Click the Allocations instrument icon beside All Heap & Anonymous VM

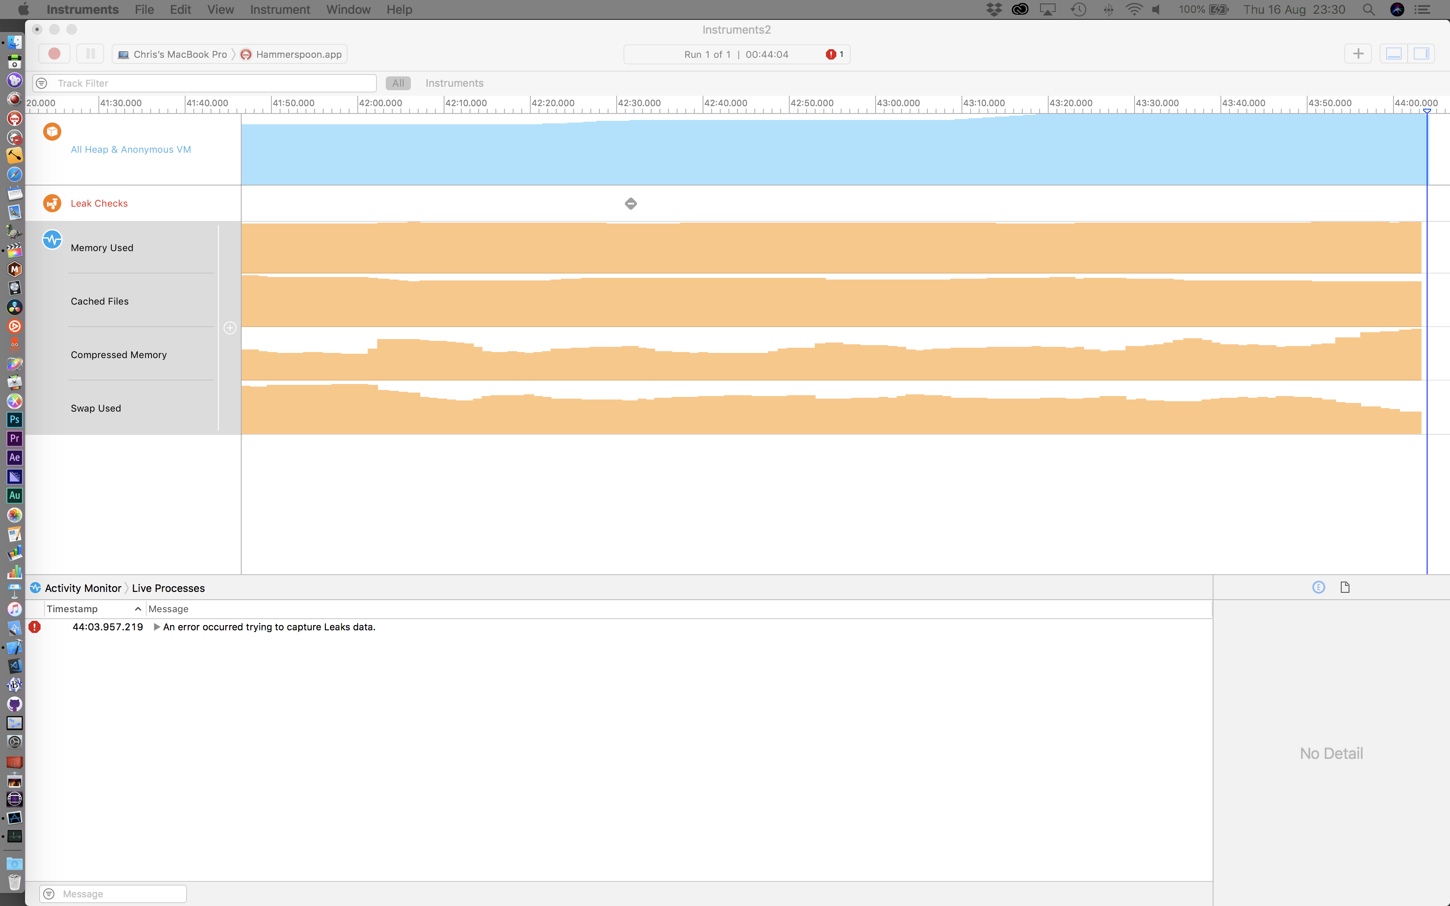point(51,131)
